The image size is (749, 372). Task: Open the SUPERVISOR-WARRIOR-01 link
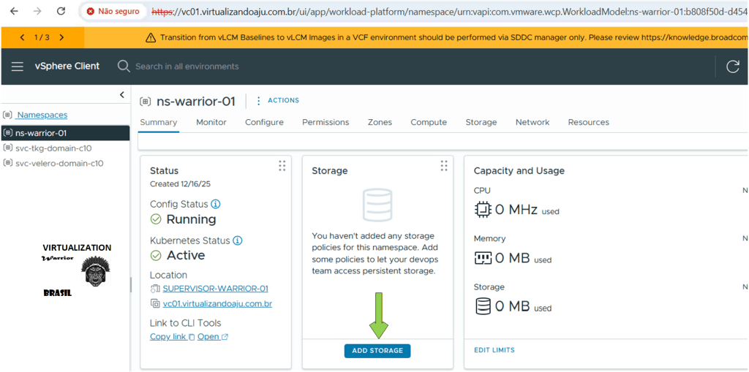click(215, 289)
